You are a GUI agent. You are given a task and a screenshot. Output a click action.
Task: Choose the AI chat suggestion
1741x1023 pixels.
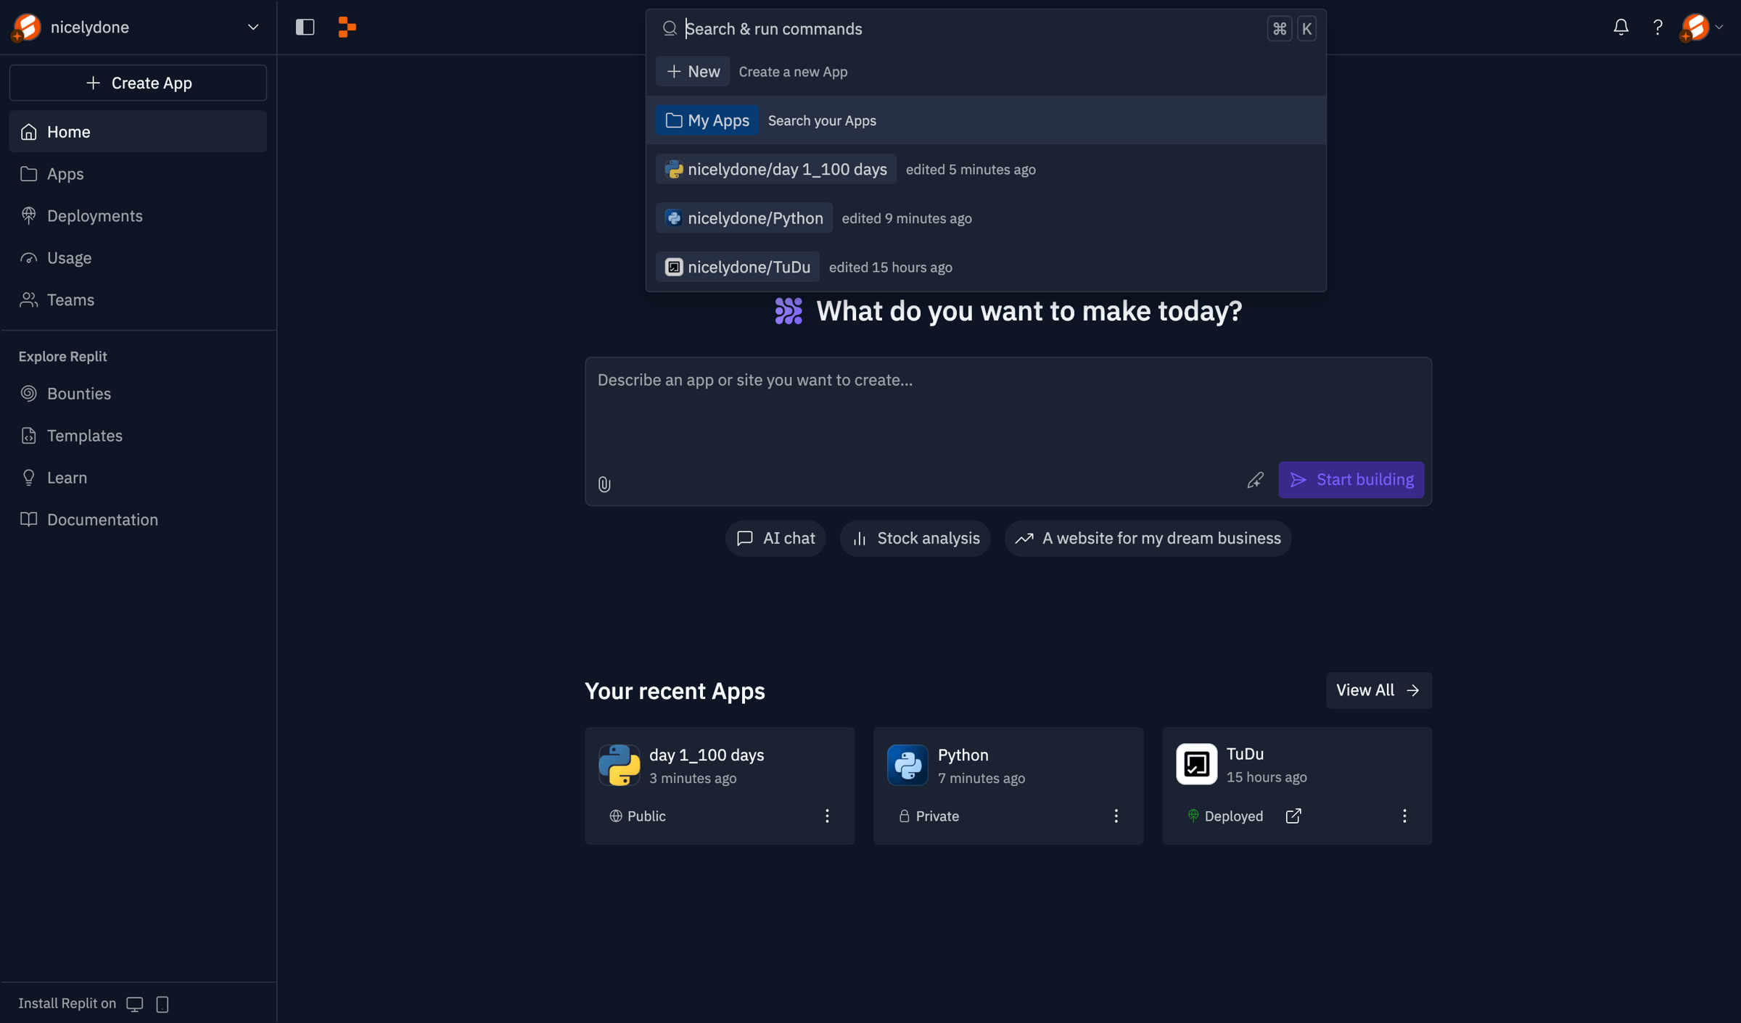point(775,539)
